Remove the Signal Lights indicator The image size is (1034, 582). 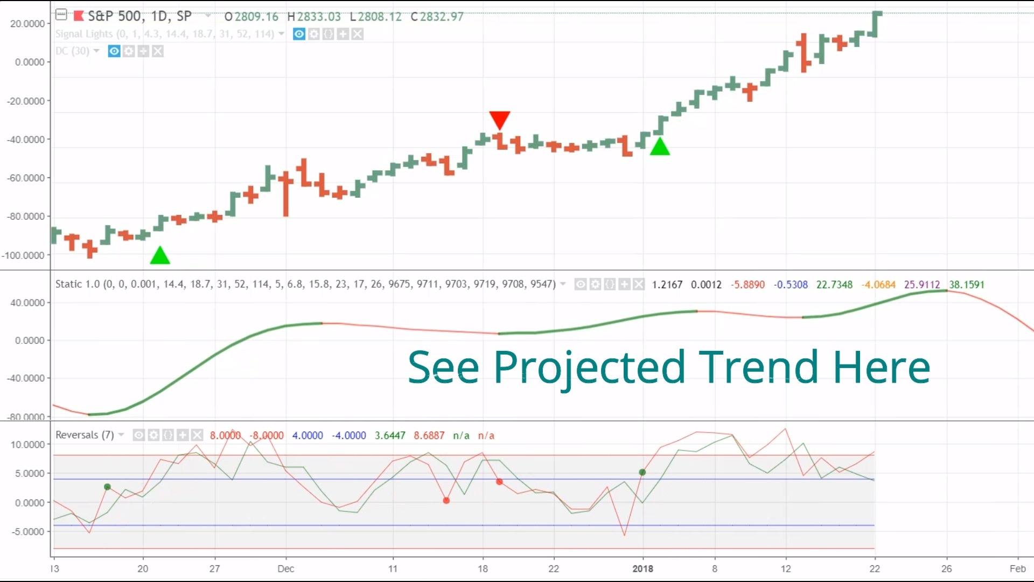358,34
